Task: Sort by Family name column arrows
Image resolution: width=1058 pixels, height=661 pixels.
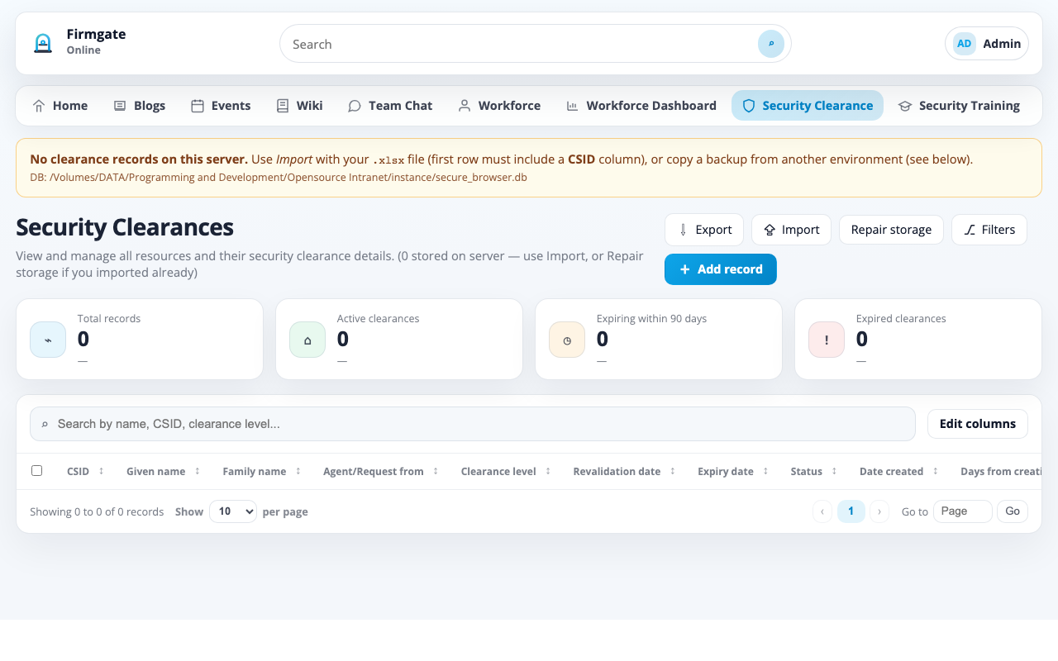Action: (x=298, y=471)
